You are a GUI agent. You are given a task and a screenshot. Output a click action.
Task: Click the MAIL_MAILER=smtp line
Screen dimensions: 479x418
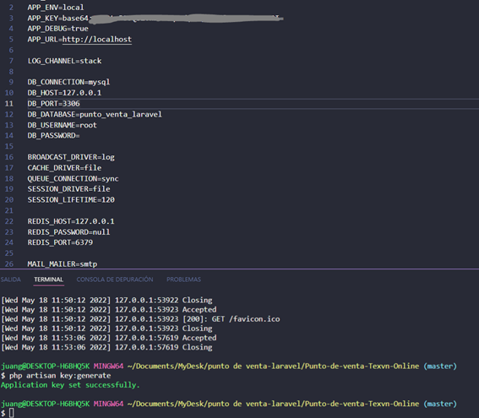pyautogui.click(x=63, y=263)
